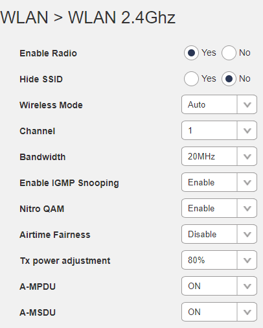
Task: Select Yes for Enable Radio
Action: tap(191, 53)
